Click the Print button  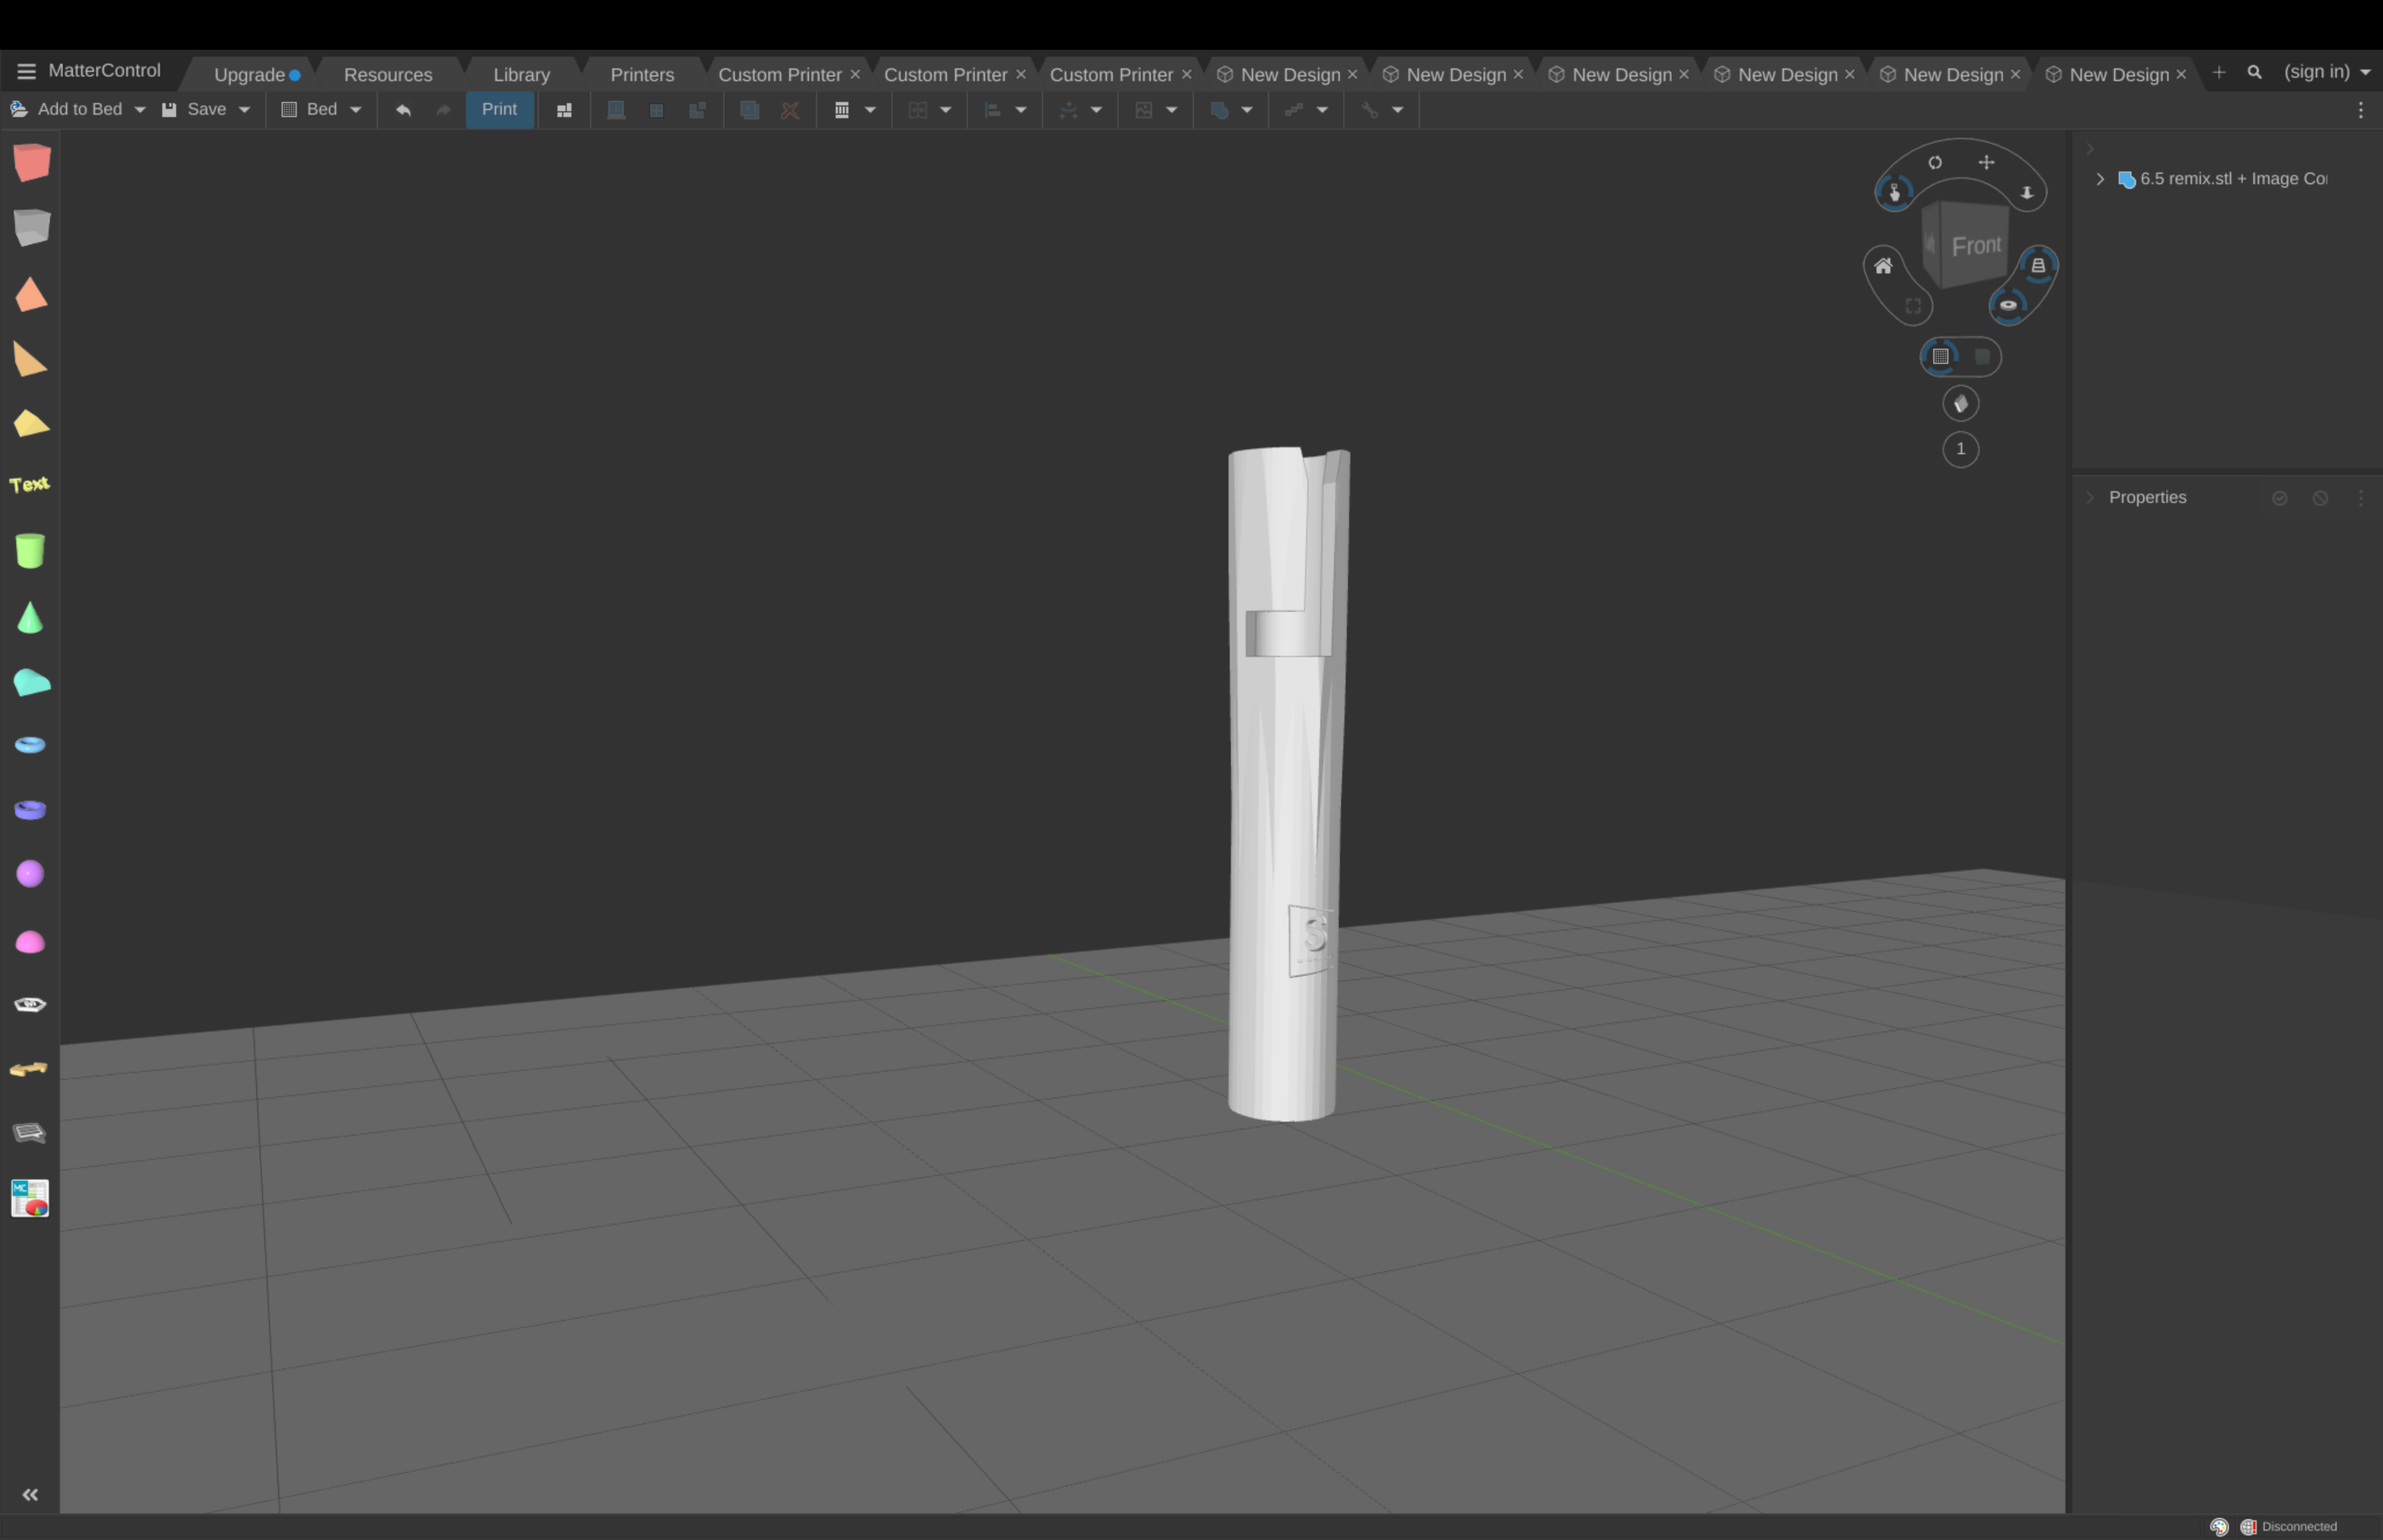tap(499, 110)
